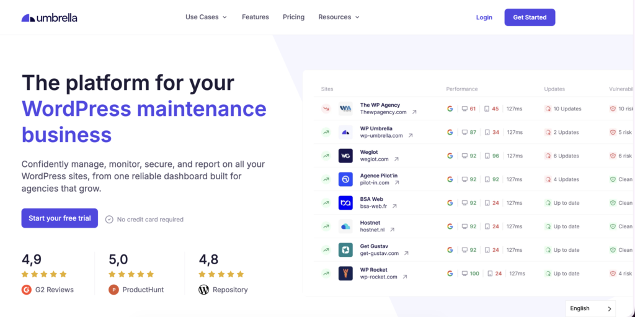The image size is (635, 317).
Task: Open external link arrow next to pilot-in.com
Action: pos(397,183)
